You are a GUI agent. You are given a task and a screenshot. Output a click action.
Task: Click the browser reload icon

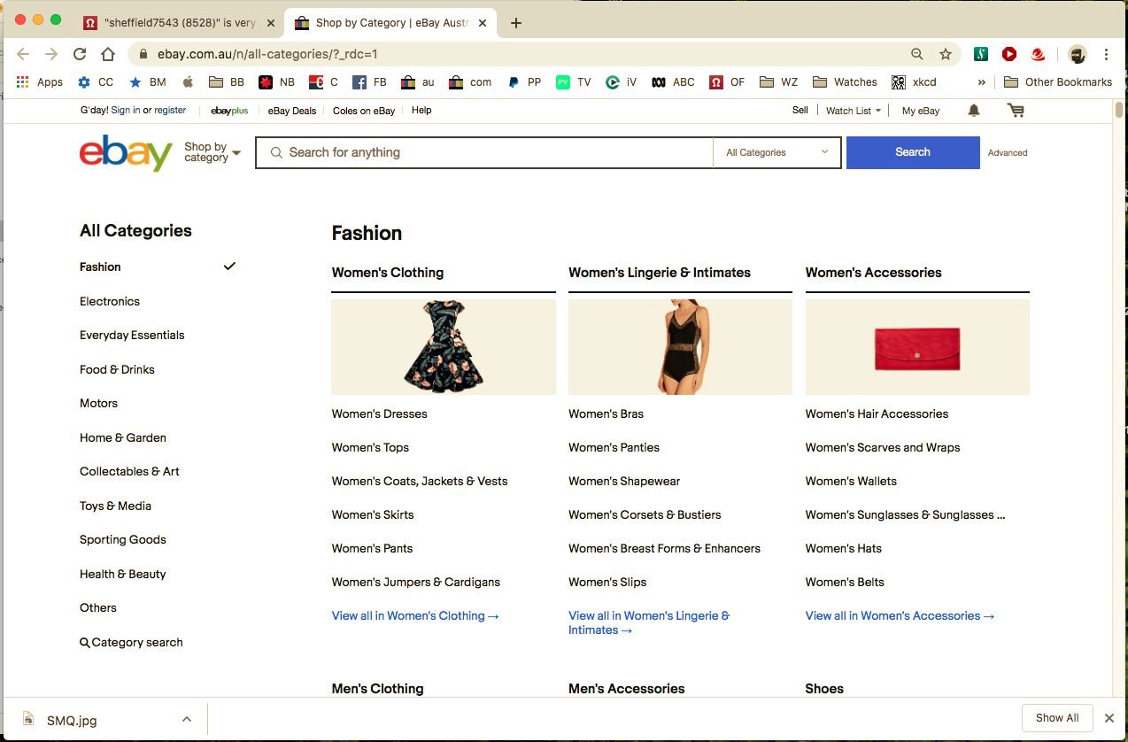pyautogui.click(x=80, y=54)
